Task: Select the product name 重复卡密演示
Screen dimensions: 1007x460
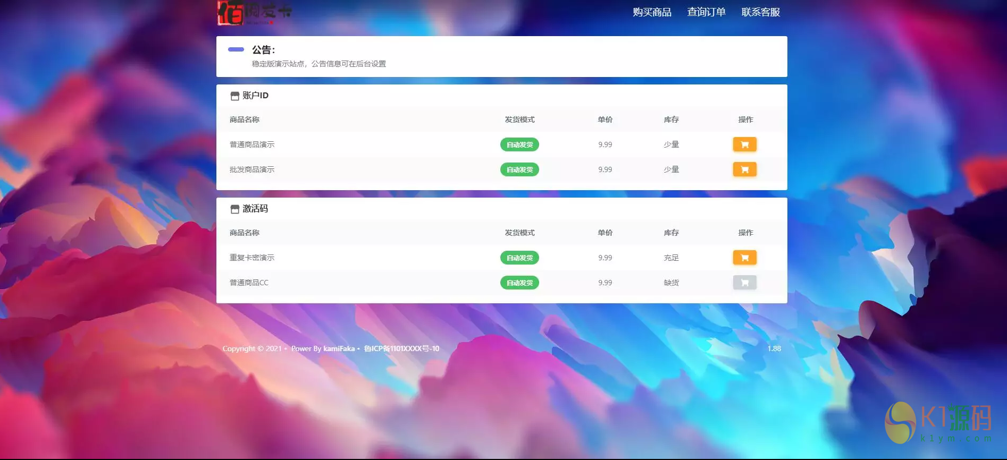Action: click(x=252, y=258)
